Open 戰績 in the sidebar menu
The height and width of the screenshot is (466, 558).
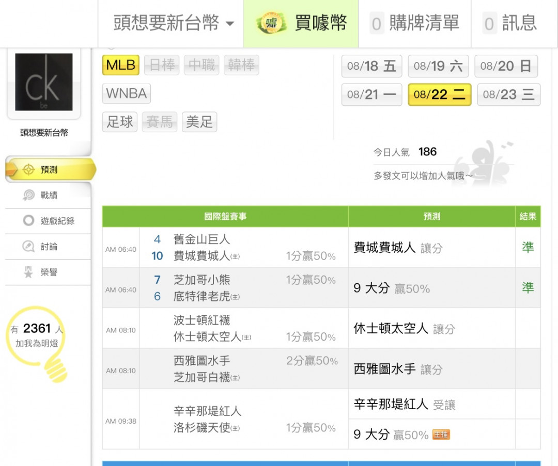pos(48,195)
